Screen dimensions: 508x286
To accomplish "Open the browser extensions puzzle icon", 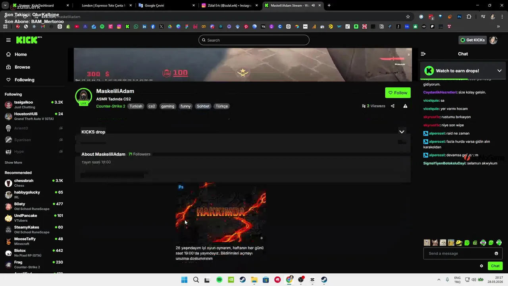I will (x=469, y=17).
